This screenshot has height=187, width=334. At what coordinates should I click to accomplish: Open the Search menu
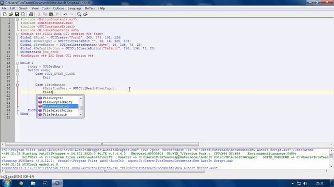pos(23,8)
